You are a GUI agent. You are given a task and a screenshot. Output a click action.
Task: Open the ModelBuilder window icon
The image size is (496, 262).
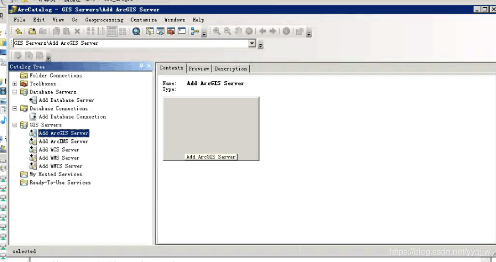coord(195,31)
